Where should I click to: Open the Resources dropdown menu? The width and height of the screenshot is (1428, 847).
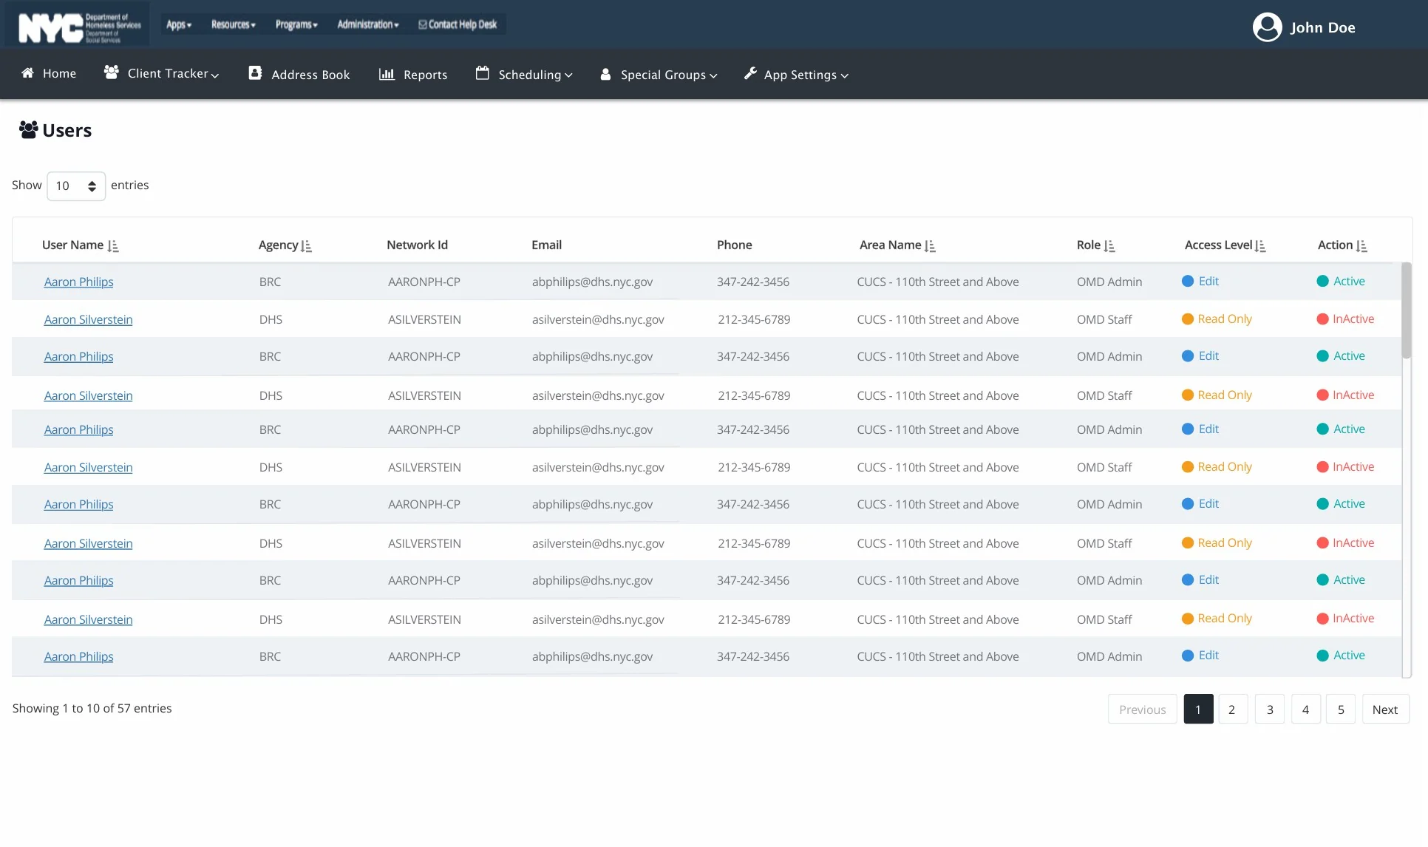(233, 24)
